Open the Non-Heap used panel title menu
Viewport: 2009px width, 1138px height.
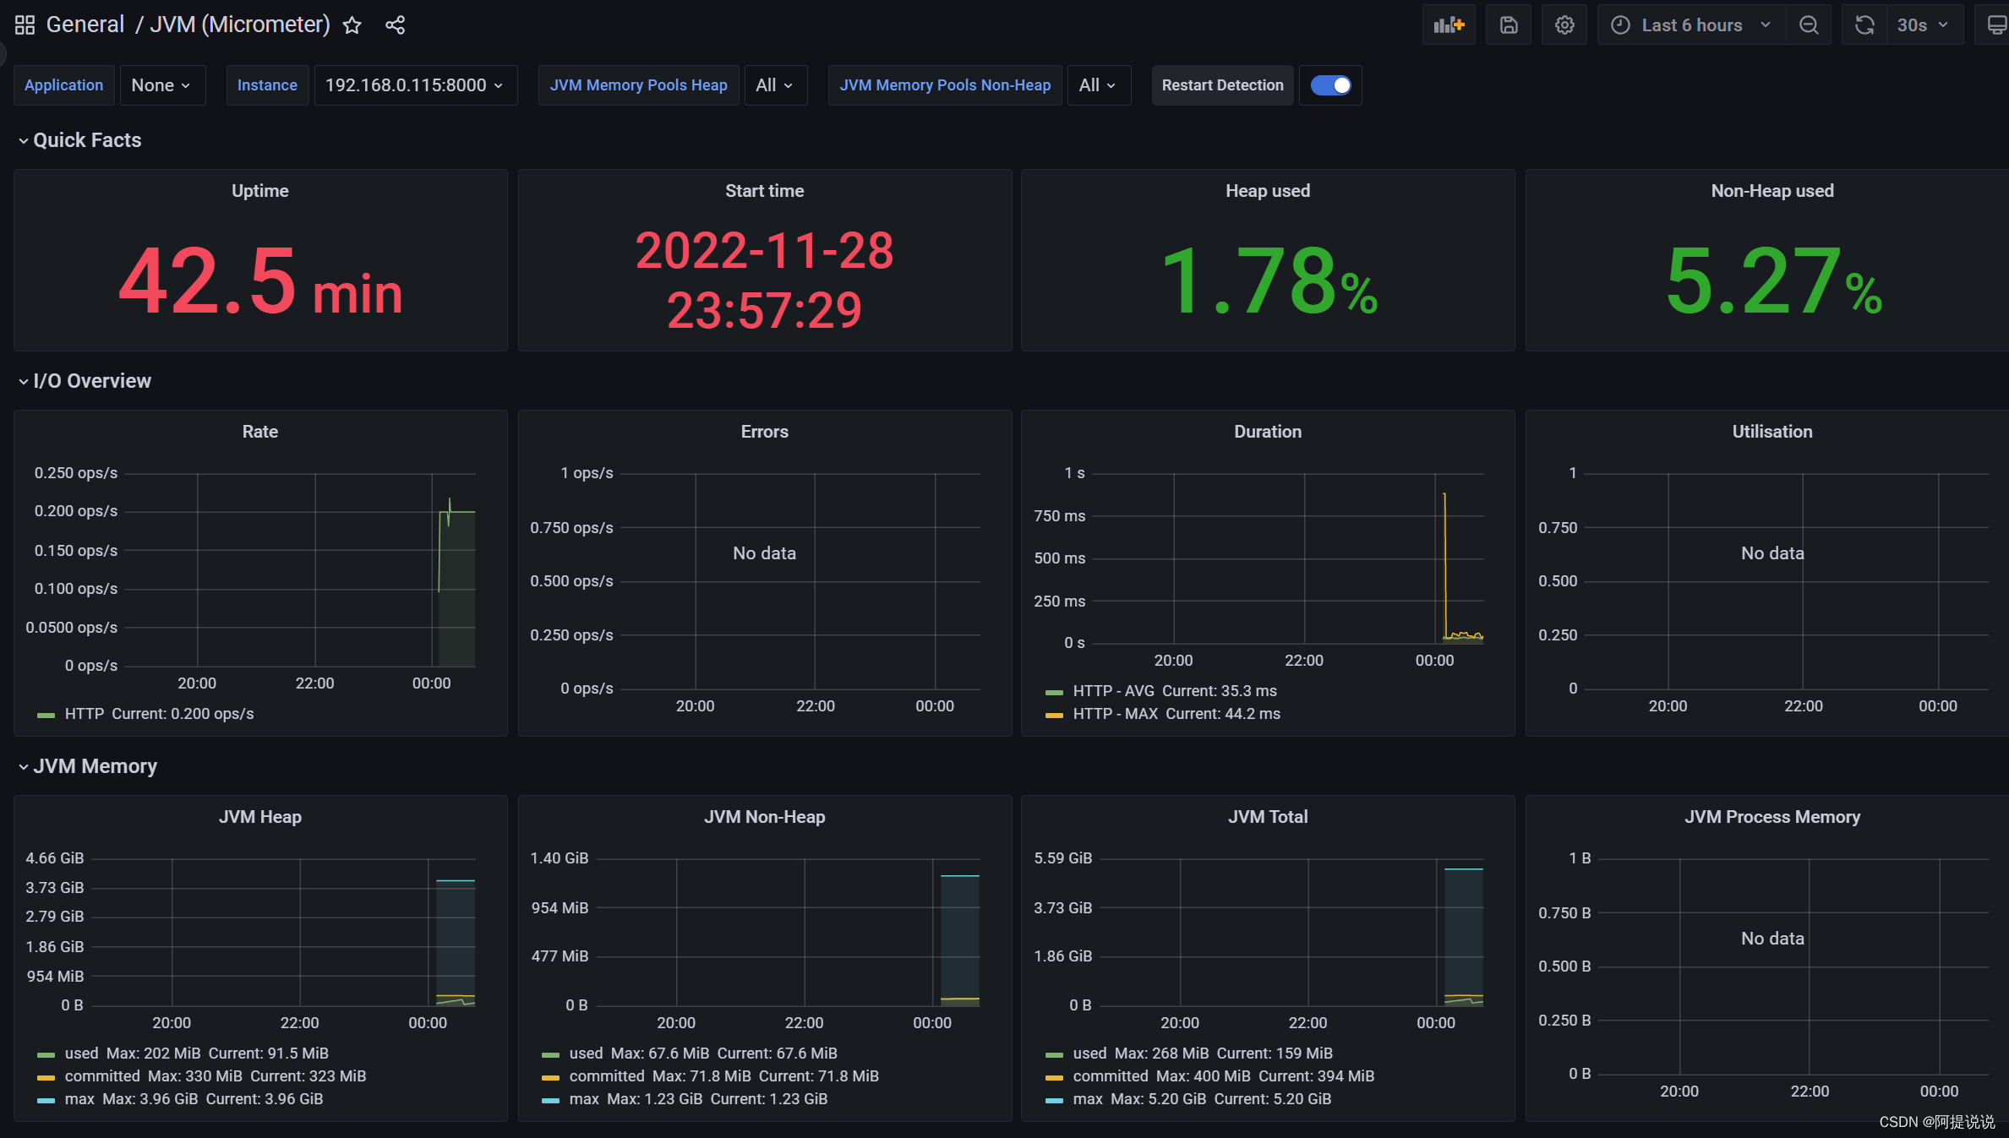tap(1772, 191)
